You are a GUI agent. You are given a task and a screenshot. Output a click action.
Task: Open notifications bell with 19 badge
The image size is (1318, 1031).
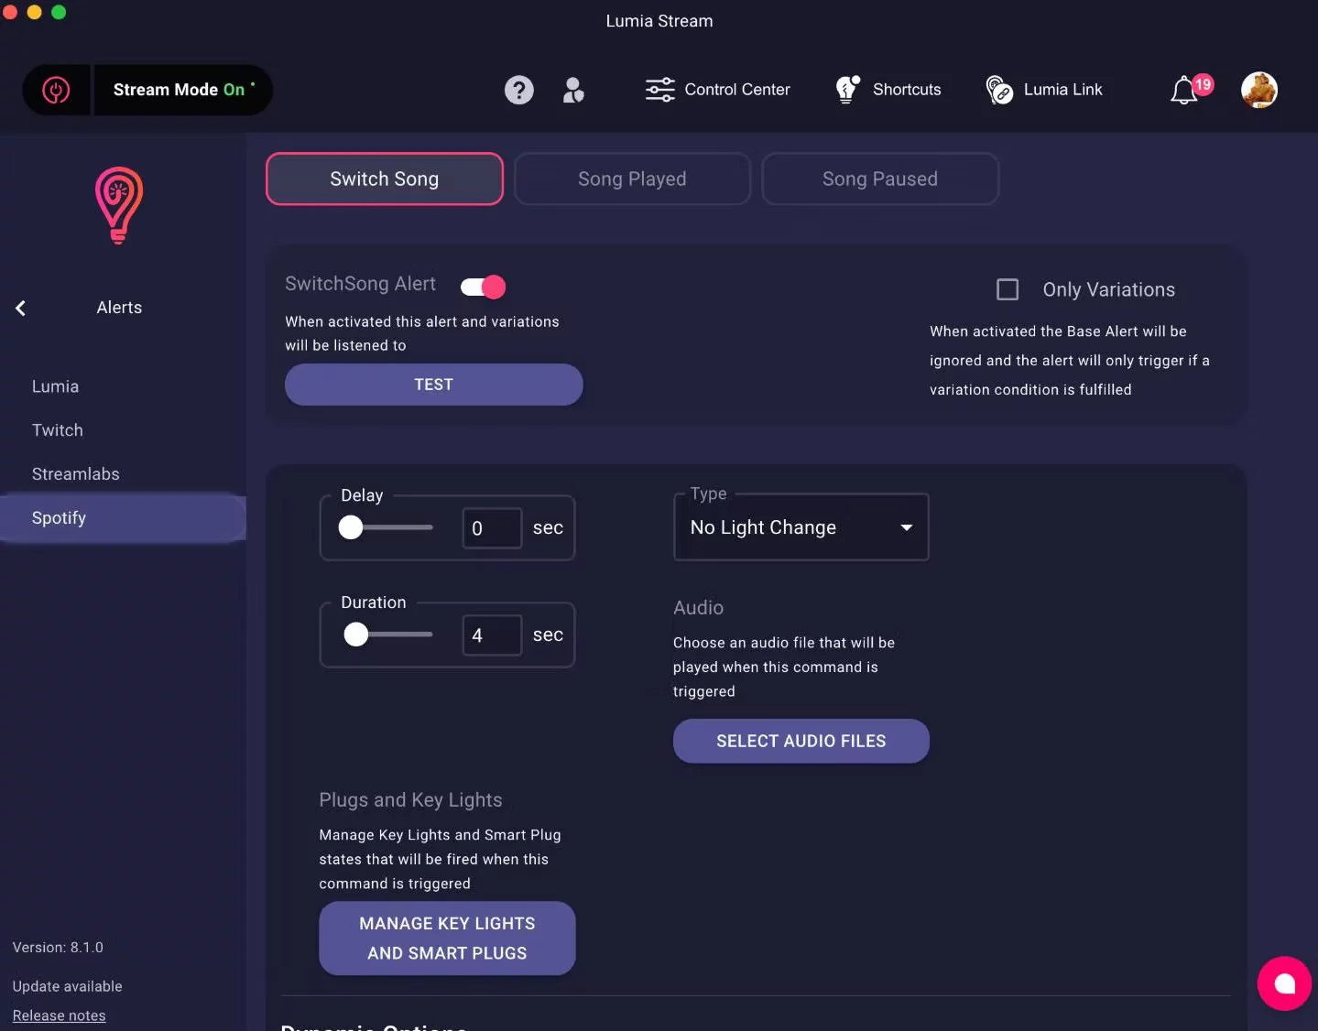1184,90
